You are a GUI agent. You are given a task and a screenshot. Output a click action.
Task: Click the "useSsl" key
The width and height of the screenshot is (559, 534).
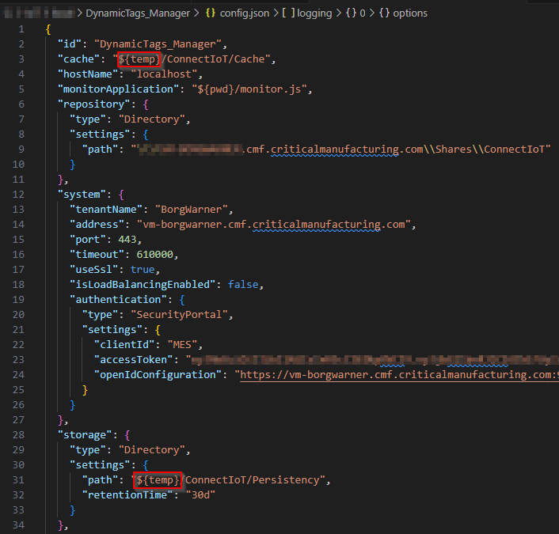[93, 269]
